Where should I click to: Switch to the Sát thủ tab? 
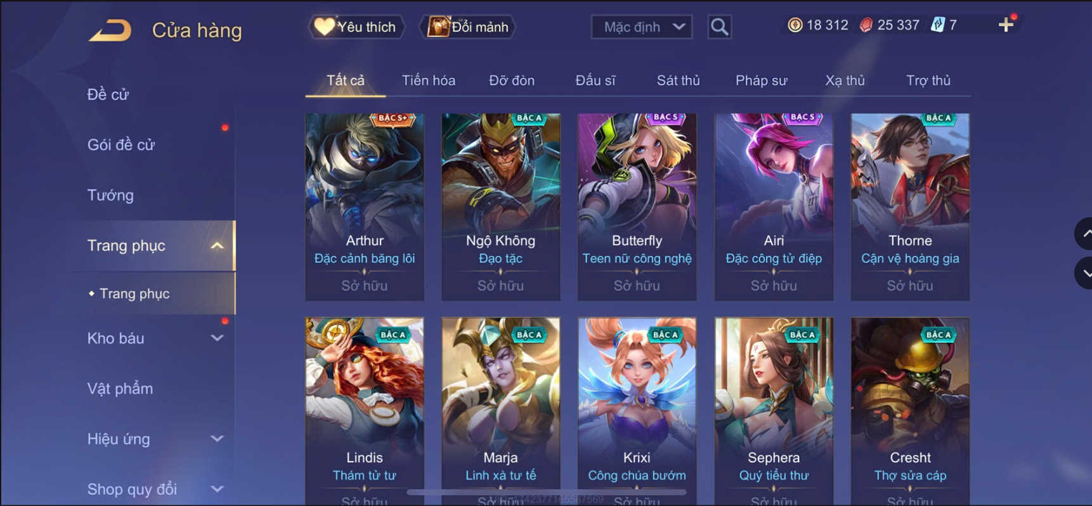pos(678,80)
